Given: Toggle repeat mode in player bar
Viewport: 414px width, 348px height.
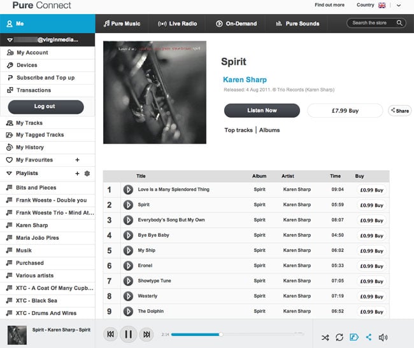Looking at the screenshot, I should [339, 337].
